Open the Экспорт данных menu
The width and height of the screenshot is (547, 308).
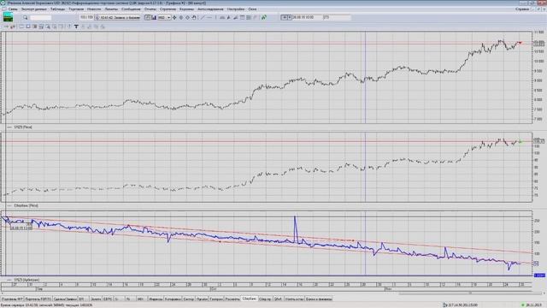[33, 9]
